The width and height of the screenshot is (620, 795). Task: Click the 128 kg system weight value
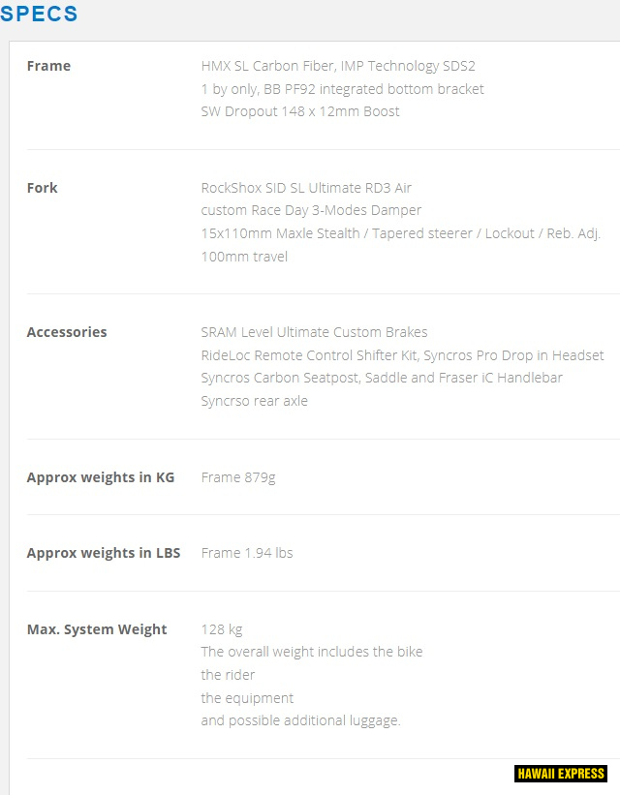[x=222, y=629]
